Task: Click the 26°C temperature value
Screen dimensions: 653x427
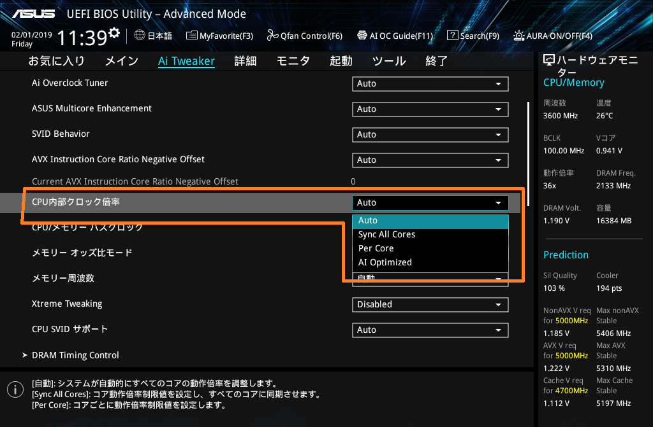Action: (x=605, y=116)
